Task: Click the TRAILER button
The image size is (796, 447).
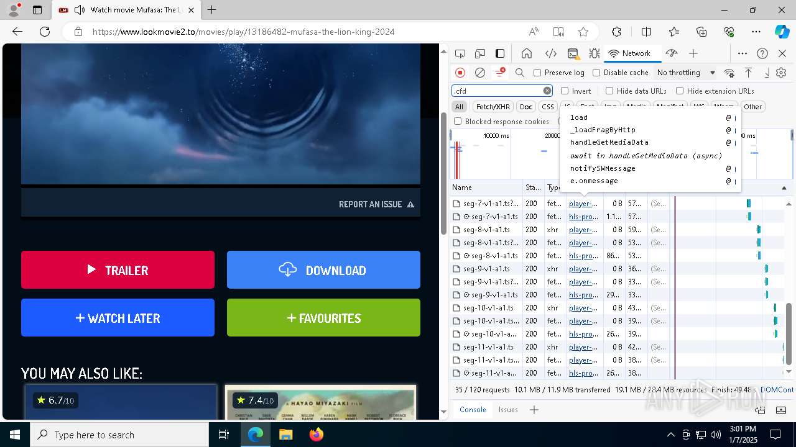Action: [118, 269]
